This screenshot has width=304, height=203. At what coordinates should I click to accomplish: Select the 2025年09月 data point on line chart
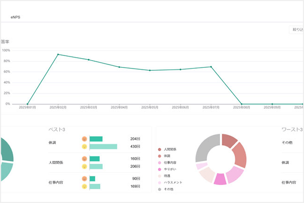[272, 104]
